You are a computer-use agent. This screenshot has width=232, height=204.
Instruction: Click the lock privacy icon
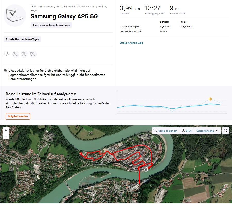(x=5, y=71)
